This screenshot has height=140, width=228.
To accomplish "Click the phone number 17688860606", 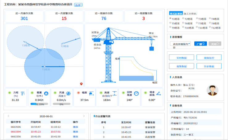I will pyautogui.click(x=191, y=96).
